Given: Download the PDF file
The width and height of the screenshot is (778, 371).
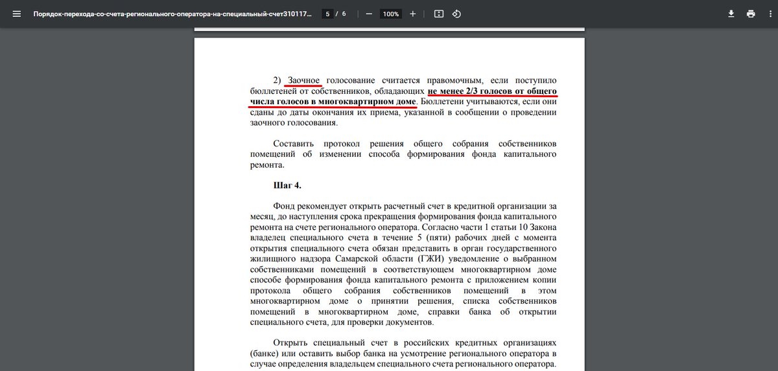Looking at the screenshot, I should click(731, 14).
